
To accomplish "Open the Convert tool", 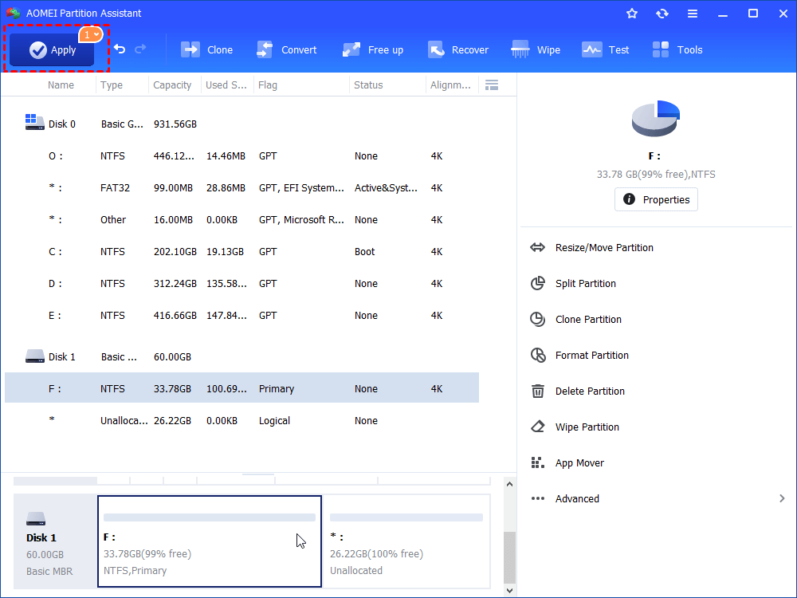I will click(286, 49).
